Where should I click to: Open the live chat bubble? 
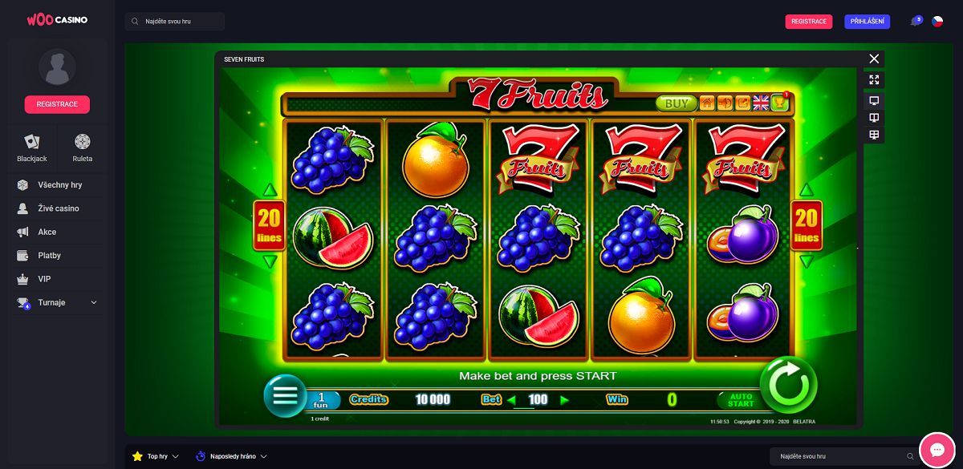tap(936, 448)
